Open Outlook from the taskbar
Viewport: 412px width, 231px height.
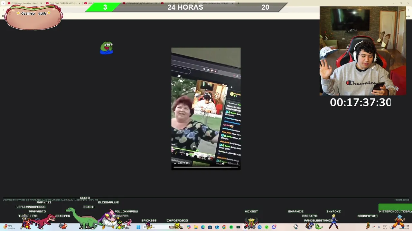pos(217,227)
